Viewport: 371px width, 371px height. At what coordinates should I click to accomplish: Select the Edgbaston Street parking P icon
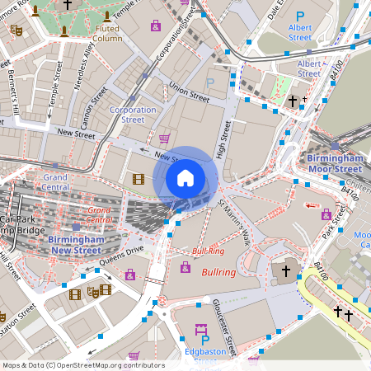tap(205, 340)
